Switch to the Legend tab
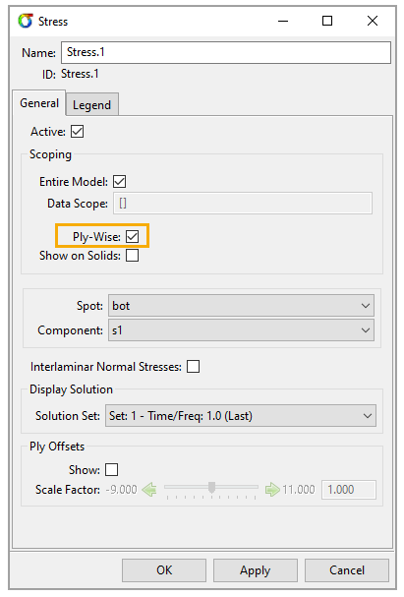 click(91, 104)
